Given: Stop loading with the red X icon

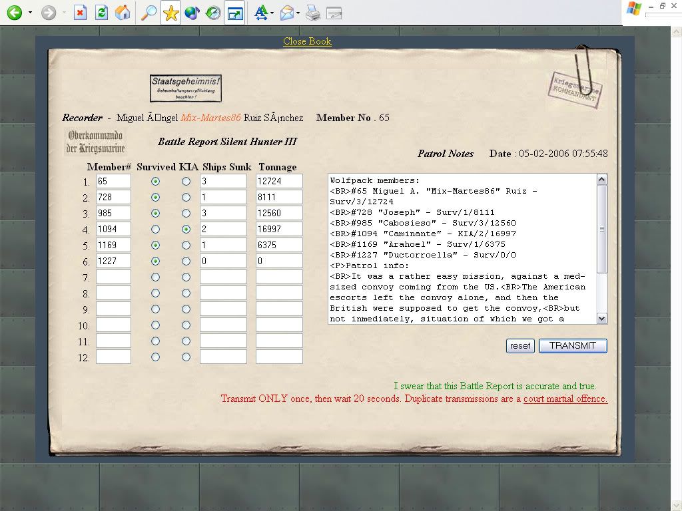Looking at the screenshot, I should coord(80,13).
